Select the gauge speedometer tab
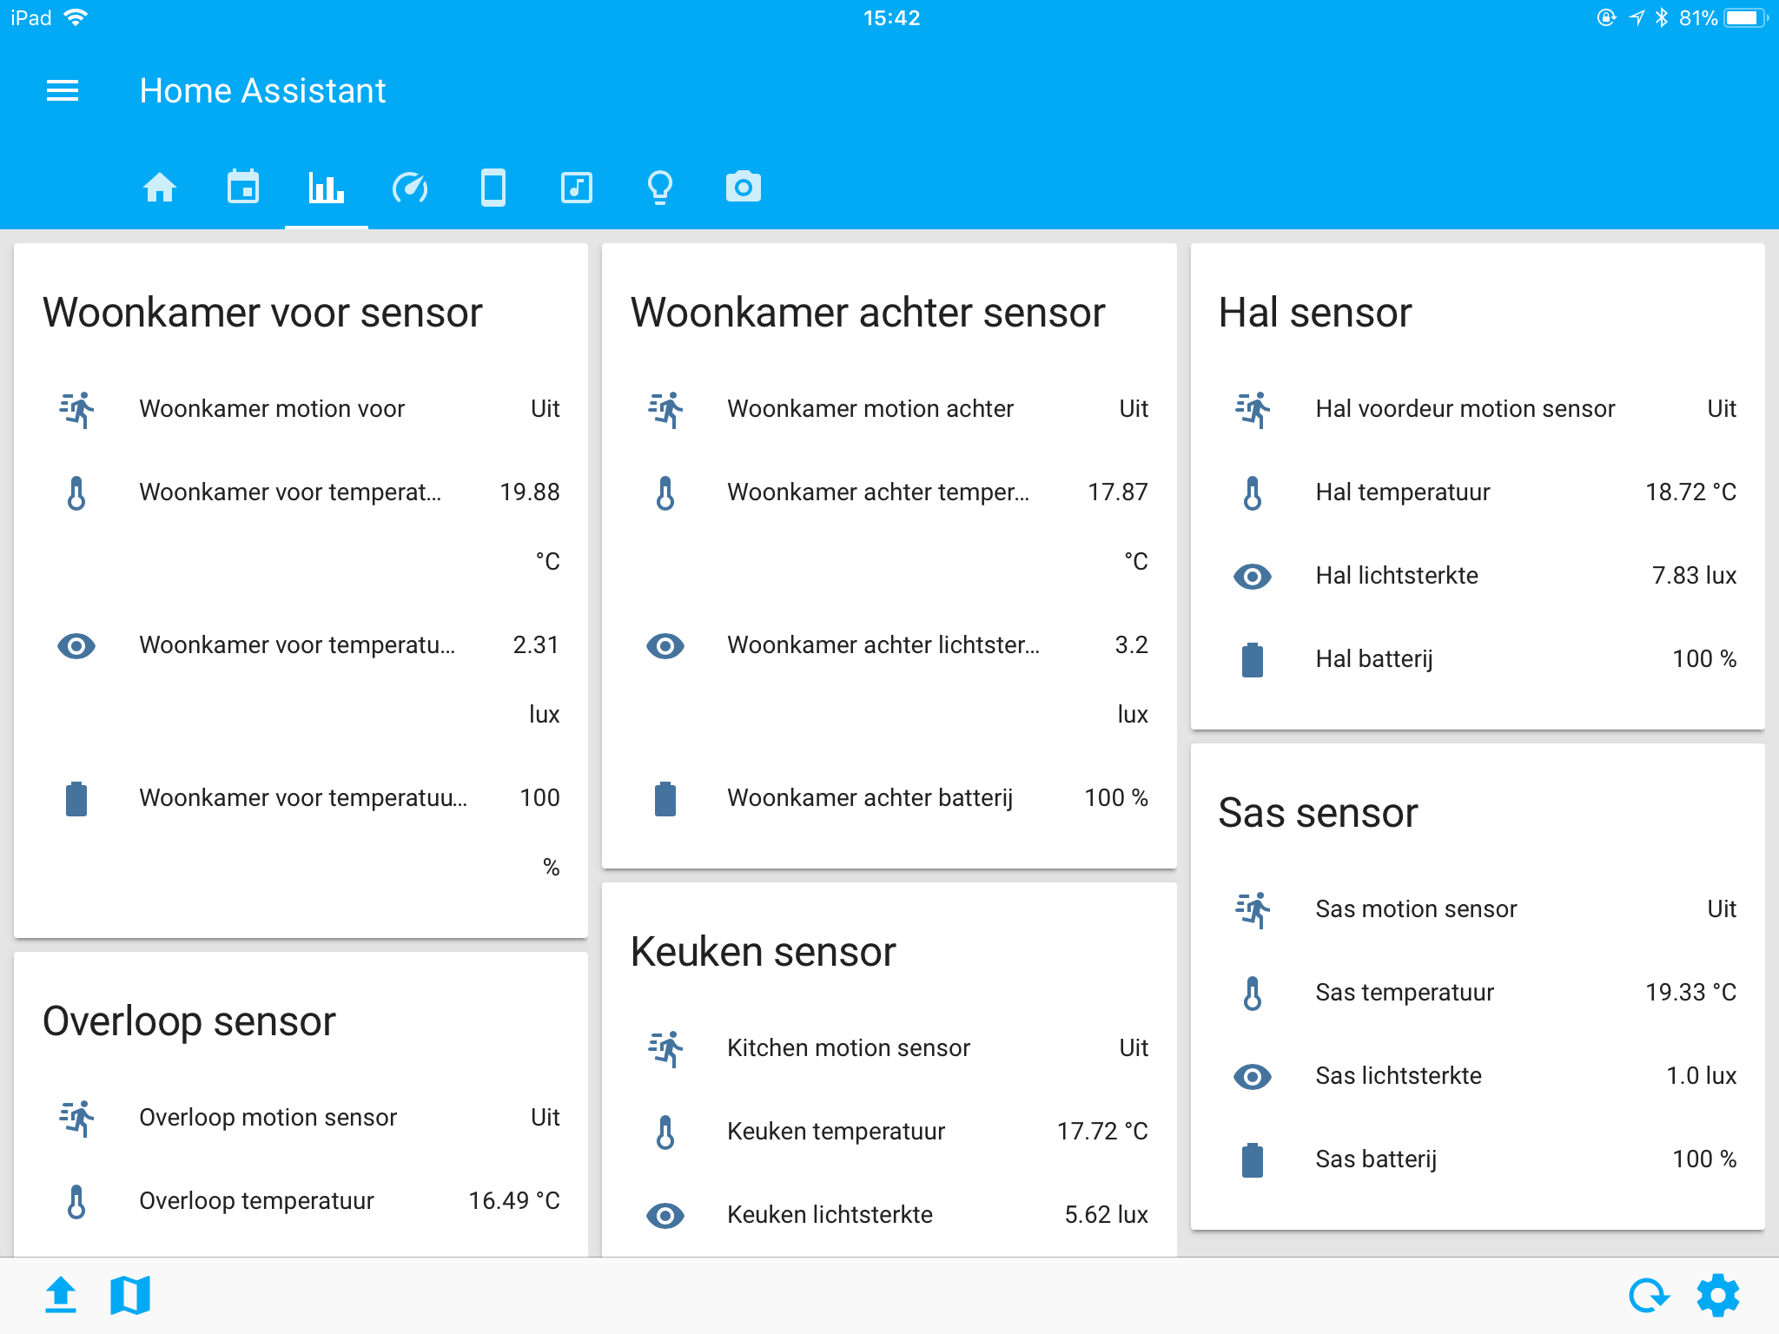The height and width of the screenshot is (1334, 1779). click(410, 188)
